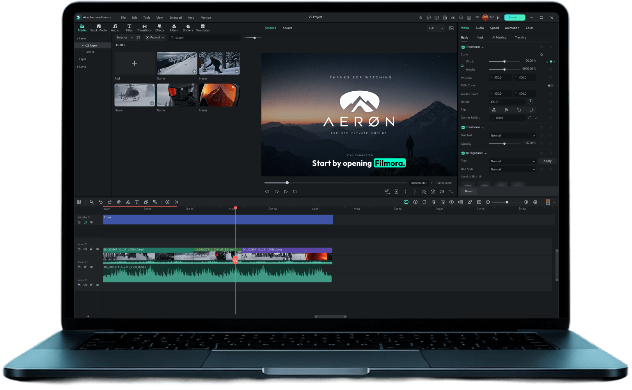Expand more timeline tools with double chevron
This screenshot has width=632, height=390.
tap(176, 202)
